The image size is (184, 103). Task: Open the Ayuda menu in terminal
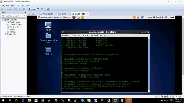pyautogui.click(x=102, y=35)
